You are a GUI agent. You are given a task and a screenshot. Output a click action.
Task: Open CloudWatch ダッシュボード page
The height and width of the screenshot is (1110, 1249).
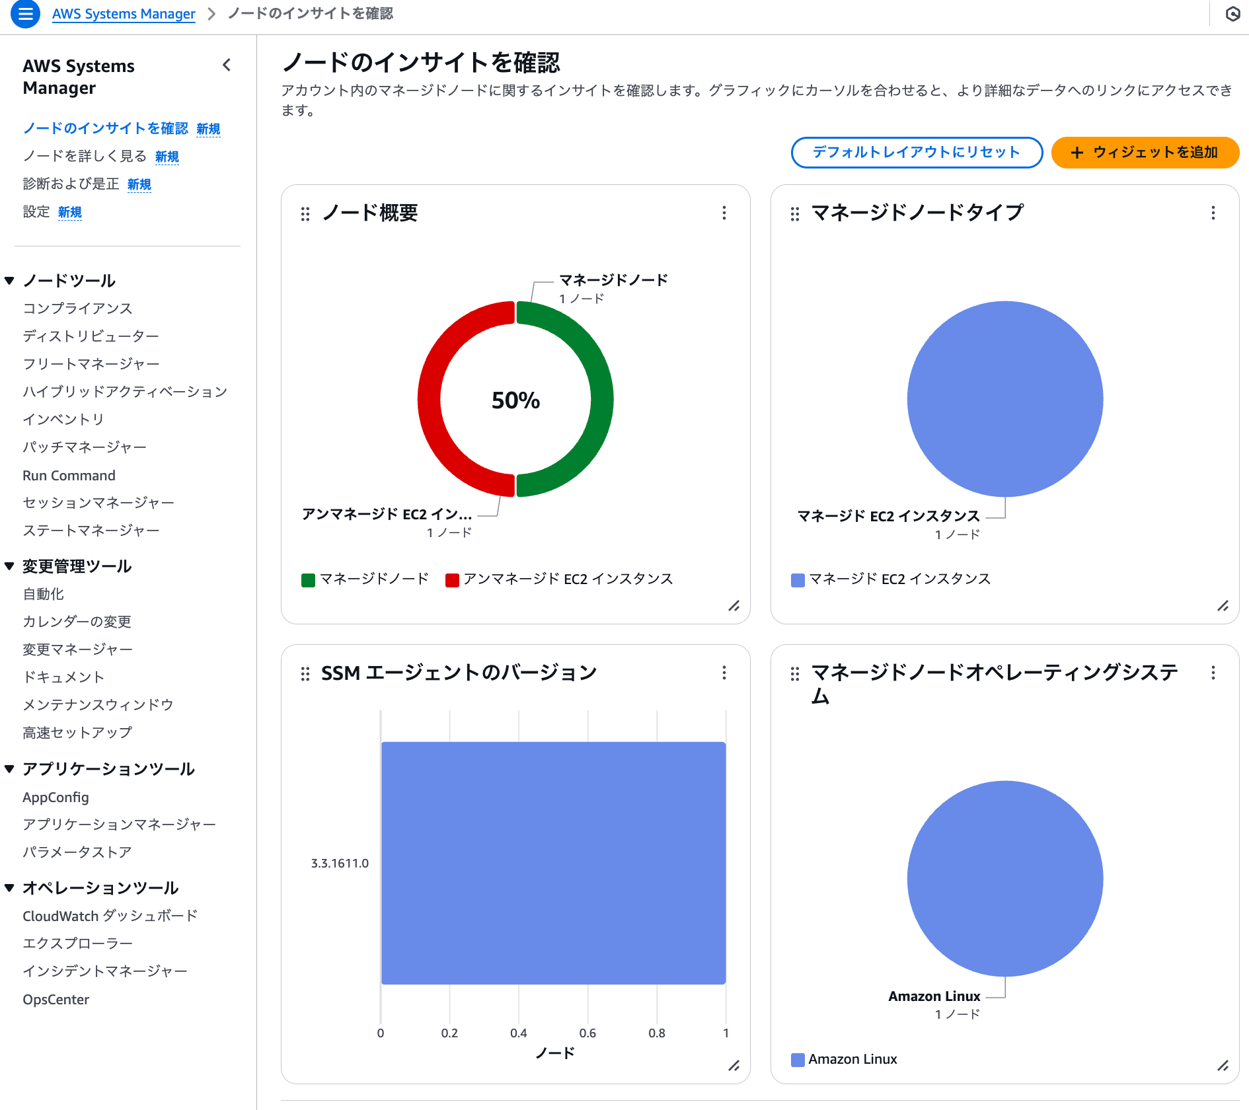110,916
